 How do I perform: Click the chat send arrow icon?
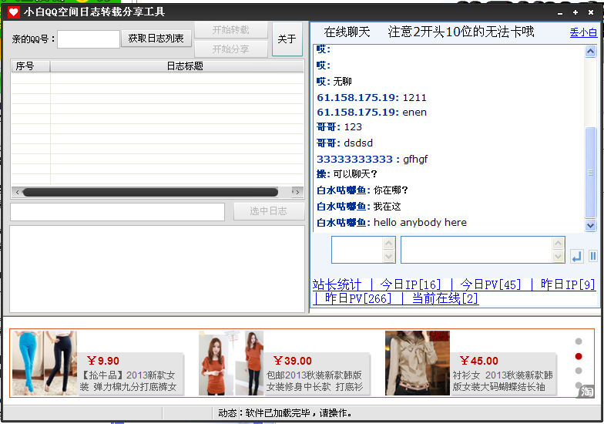(576, 256)
